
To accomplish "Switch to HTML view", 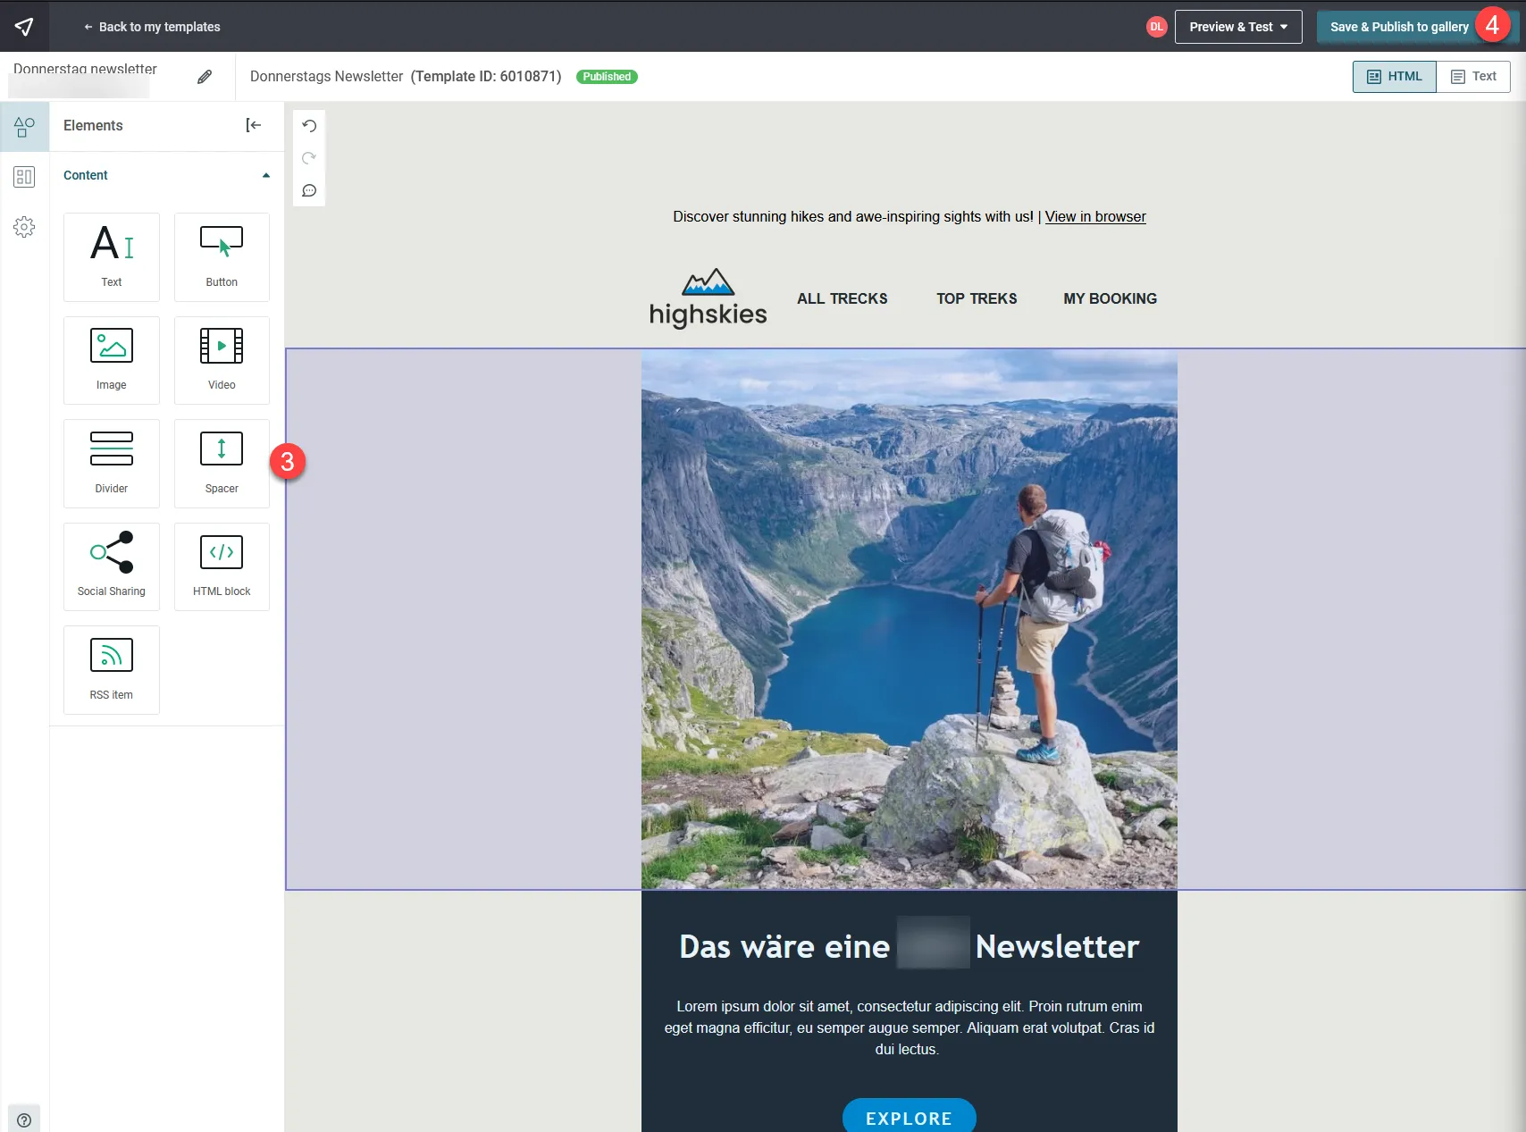I will click(1395, 77).
